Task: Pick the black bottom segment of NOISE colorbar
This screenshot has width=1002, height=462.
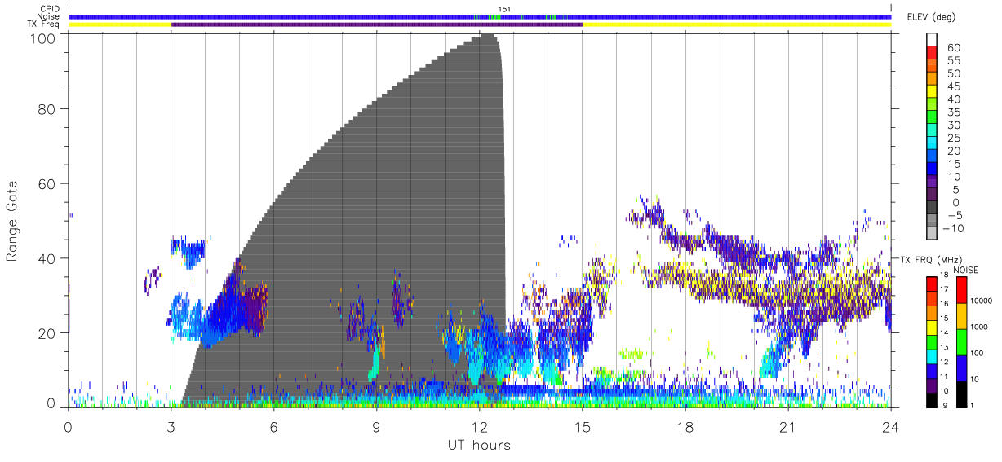Action: coord(961,394)
